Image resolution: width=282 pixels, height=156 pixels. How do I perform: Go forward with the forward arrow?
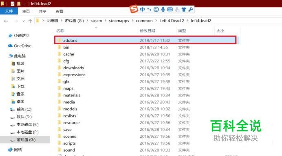coord(16,21)
